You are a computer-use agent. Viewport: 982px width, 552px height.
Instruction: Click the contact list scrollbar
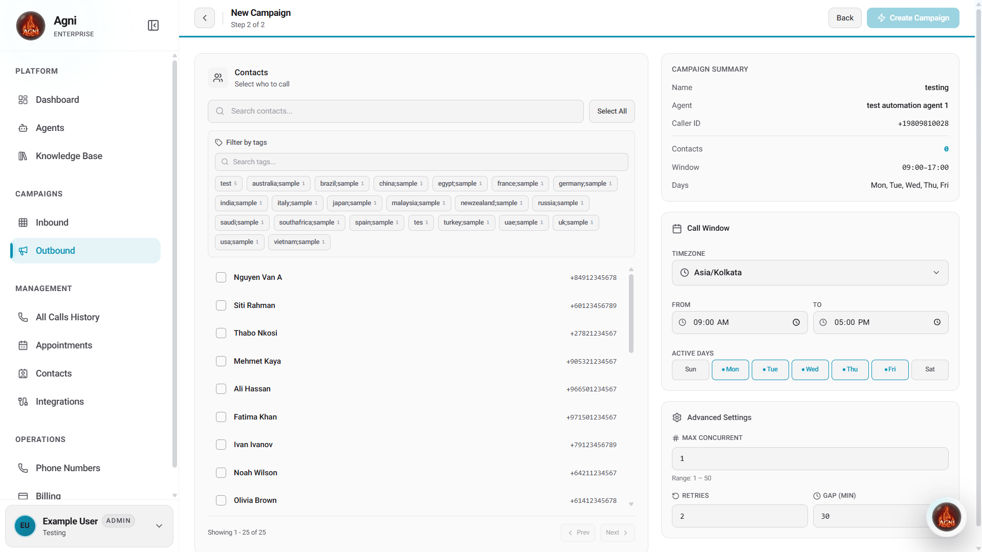(631, 314)
